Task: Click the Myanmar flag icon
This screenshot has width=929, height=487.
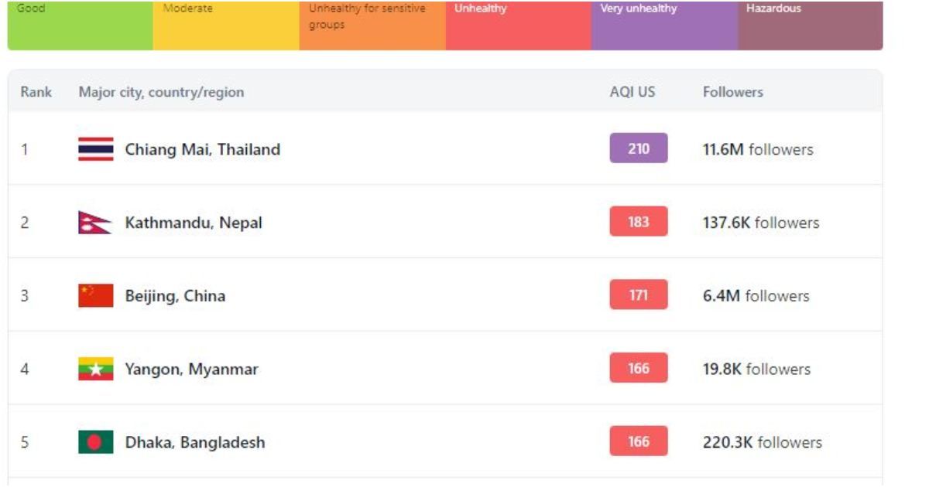Action: [x=95, y=369]
